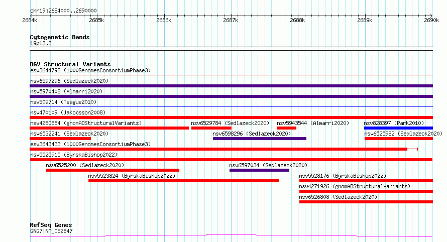This screenshot has height=242, width=447.
Task: Click the long red bar of esv3643433
Action: pyautogui.click(x=218, y=149)
